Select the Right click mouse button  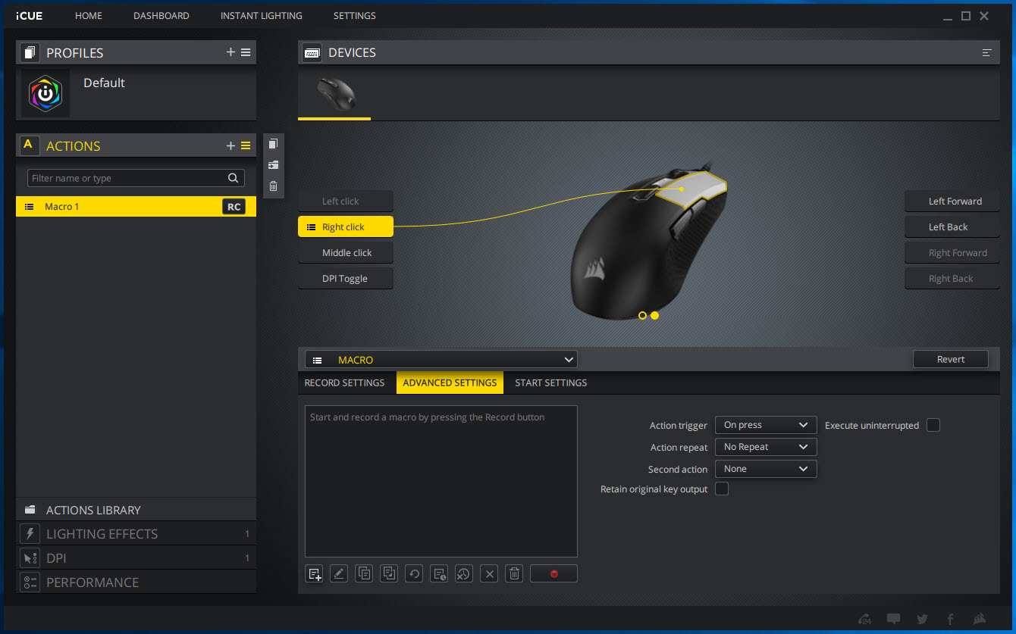tap(346, 226)
